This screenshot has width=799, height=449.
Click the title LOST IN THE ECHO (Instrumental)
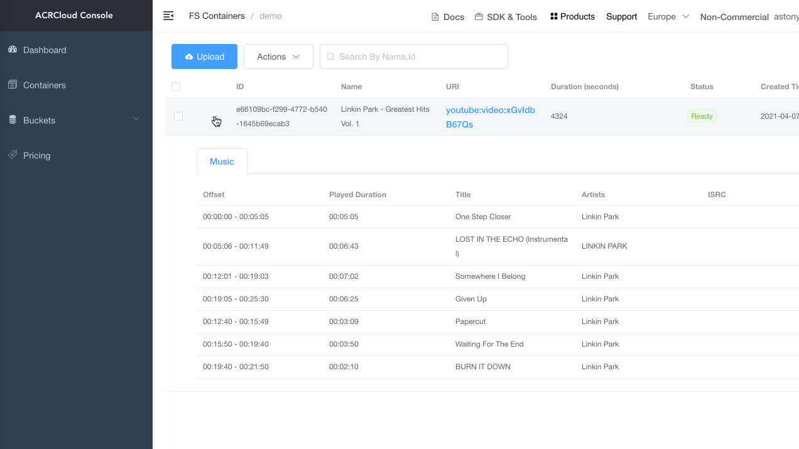click(x=511, y=246)
